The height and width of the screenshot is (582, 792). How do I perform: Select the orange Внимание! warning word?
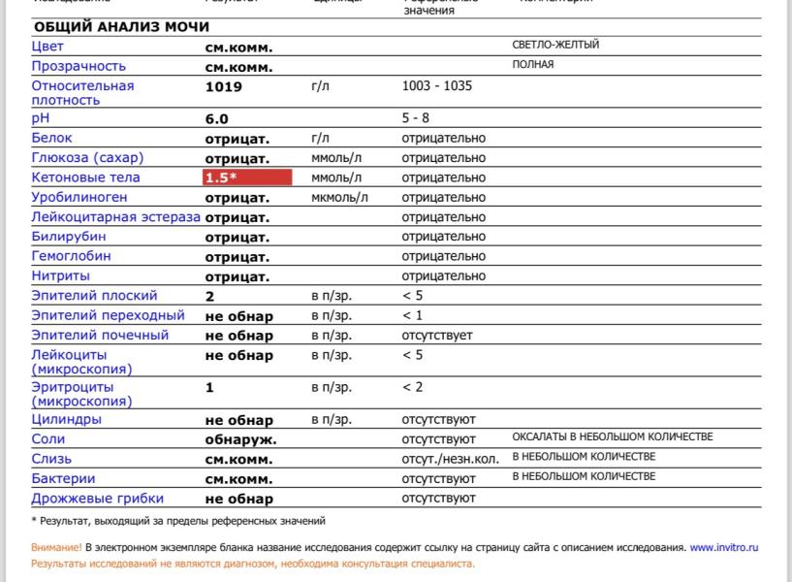(x=56, y=547)
